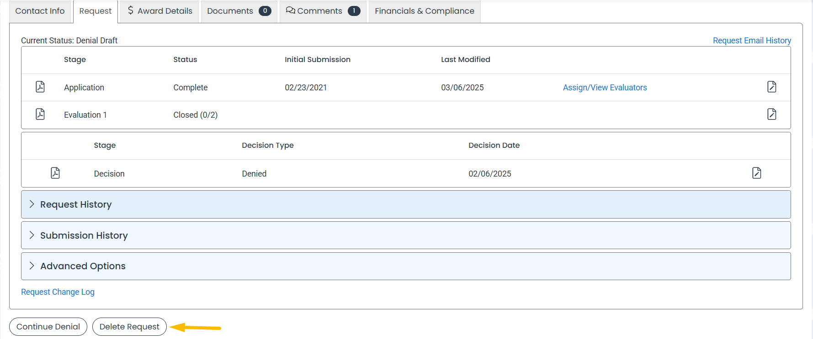Select the 03/06/2025 last modified date
Viewport: 813px width, 339px height.
point(462,88)
